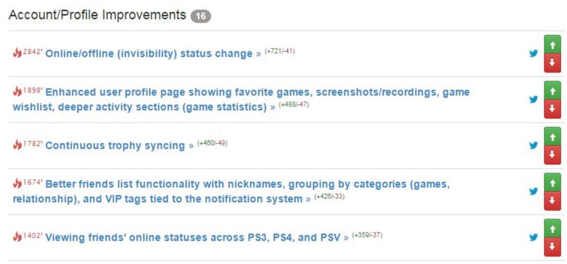Upvote Viewing friends' online statuses idea
The image size is (567, 264).
coord(552,228)
